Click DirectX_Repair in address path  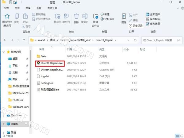click(x=104, y=40)
